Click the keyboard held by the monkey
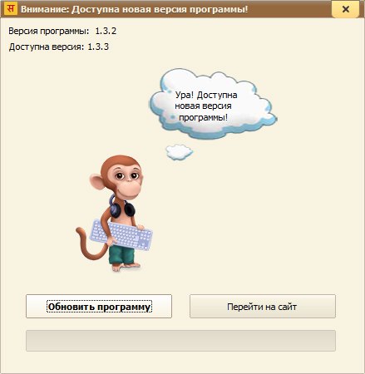The image size is (365, 374). (121, 234)
